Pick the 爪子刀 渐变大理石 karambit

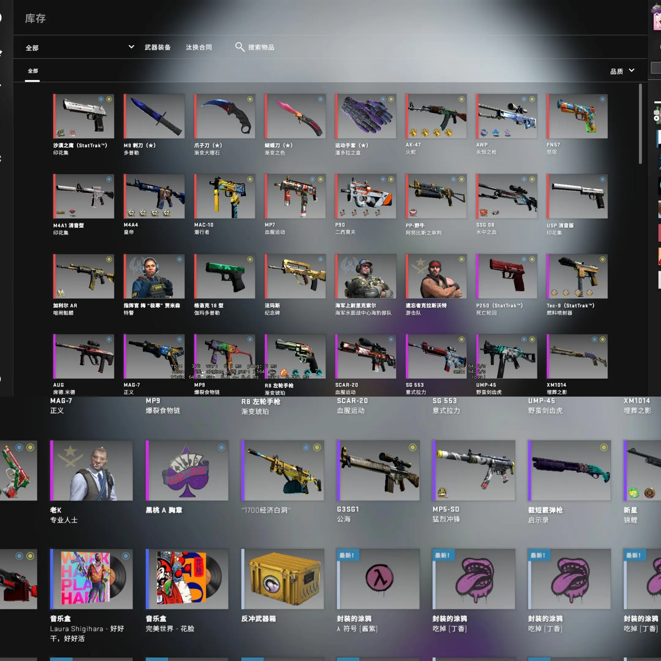[225, 116]
